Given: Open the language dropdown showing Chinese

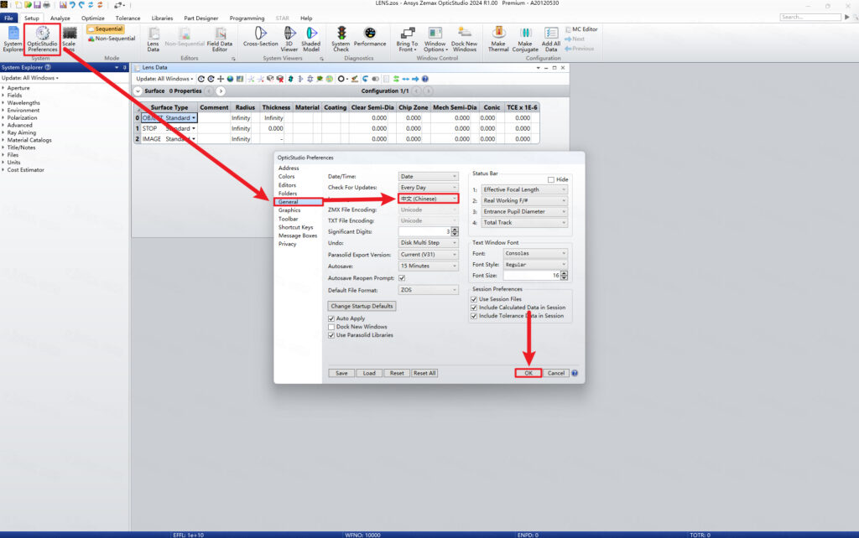Looking at the screenshot, I should click(428, 199).
